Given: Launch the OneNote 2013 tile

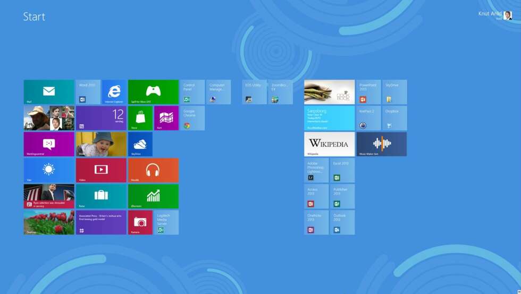Looking at the screenshot, I should (x=316, y=222).
